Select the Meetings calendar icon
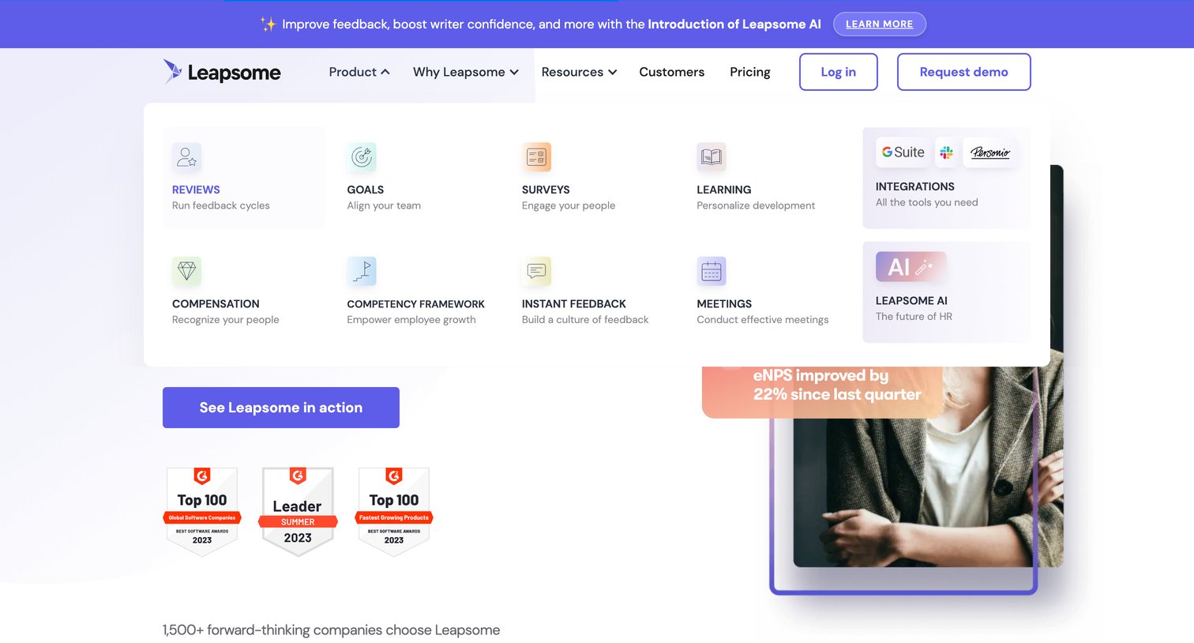The image size is (1194, 643). [x=712, y=271]
